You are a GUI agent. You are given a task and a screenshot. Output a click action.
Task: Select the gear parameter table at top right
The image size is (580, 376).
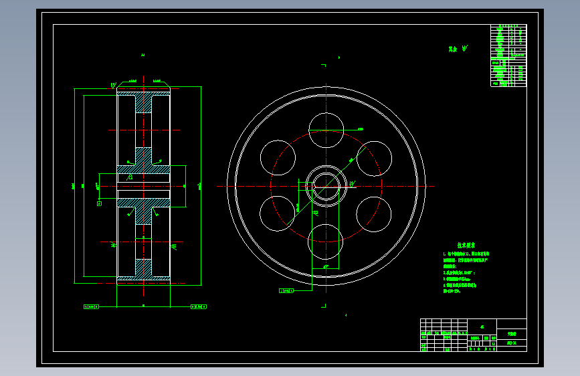point(508,56)
